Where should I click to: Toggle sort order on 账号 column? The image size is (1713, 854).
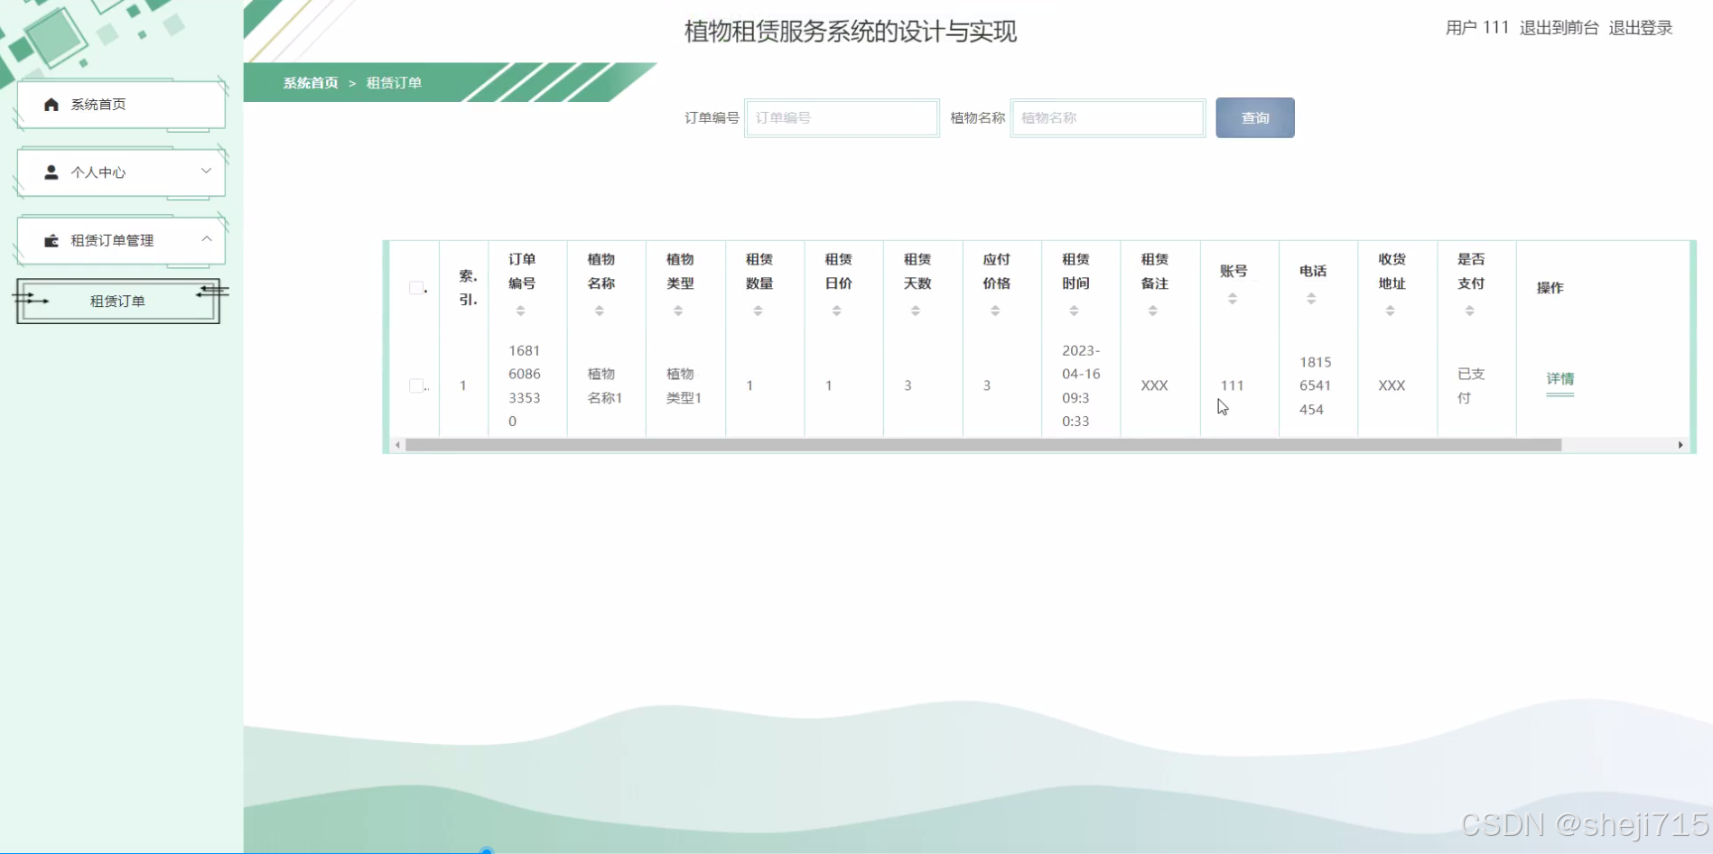coord(1233,298)
